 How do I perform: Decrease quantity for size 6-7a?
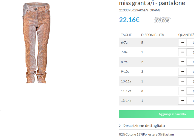pos(182,42)
